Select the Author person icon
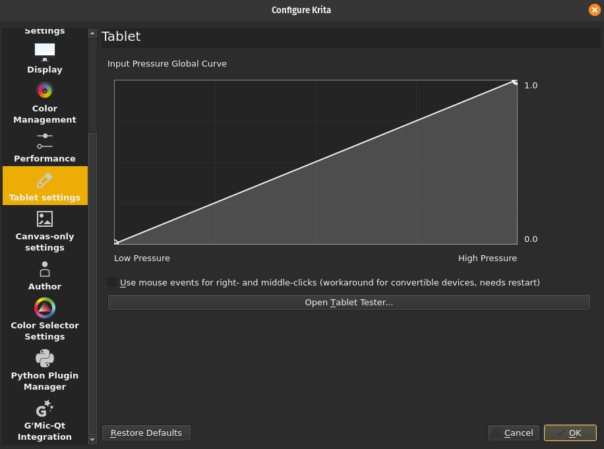 [45, 269]
